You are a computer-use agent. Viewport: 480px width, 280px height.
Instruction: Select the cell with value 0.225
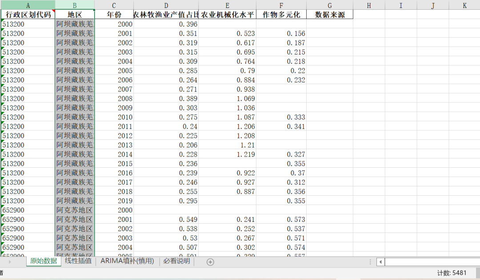[x=166, y=135]
